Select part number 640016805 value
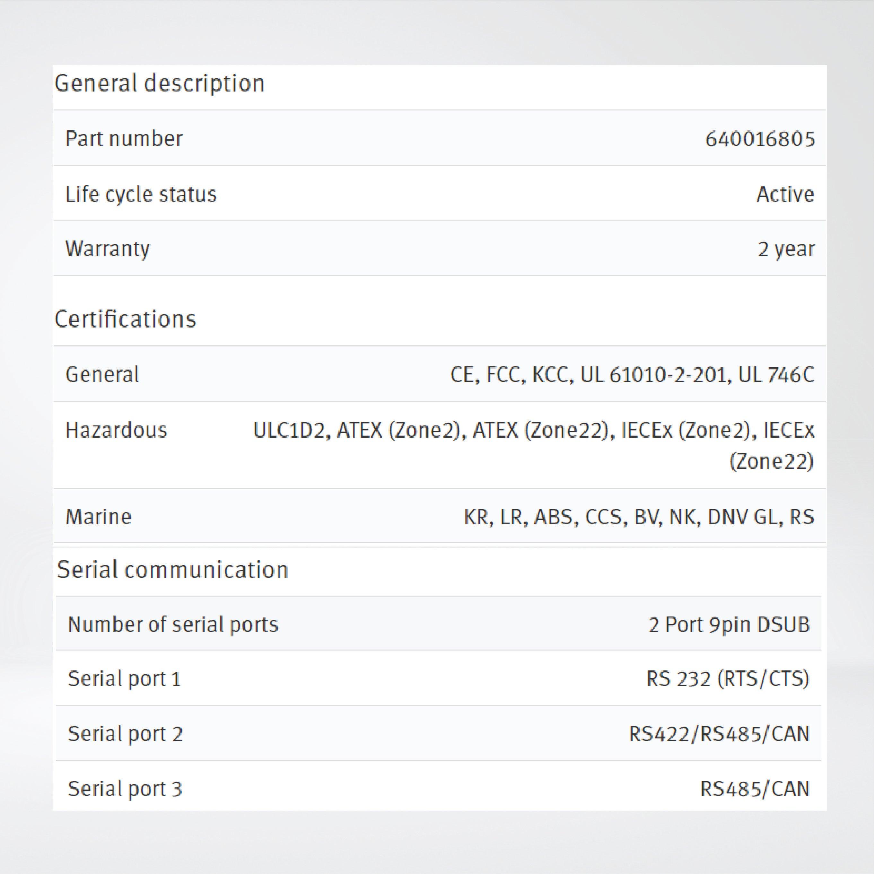874x874 pixels. pos(760,139)
